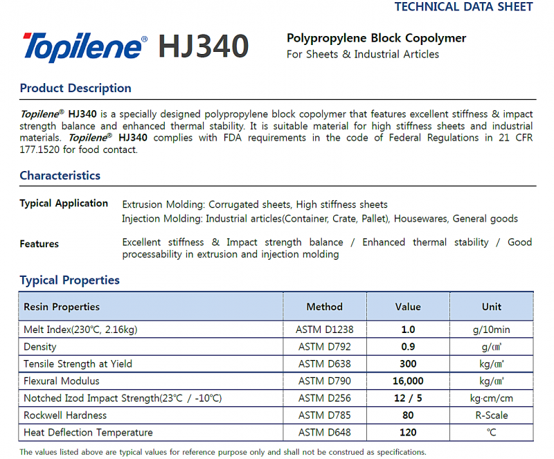Click the Heat Deflection Temperature label

[89, 433]
